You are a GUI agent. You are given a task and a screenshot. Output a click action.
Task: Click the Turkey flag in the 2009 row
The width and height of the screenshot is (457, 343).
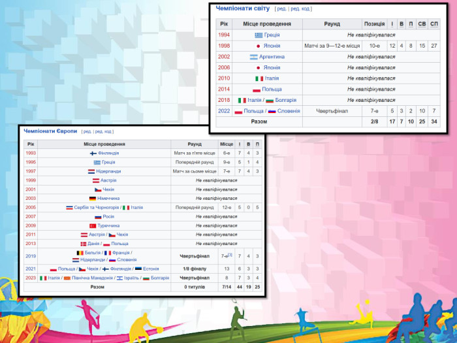click(93, 225)
